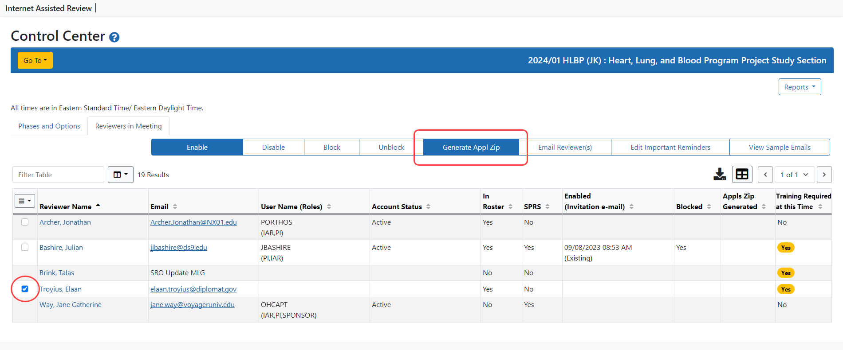Image resolution: width=843 pixels, height=350 pixels.
Task: Go to the next page arrow
Action: point(824,175)
